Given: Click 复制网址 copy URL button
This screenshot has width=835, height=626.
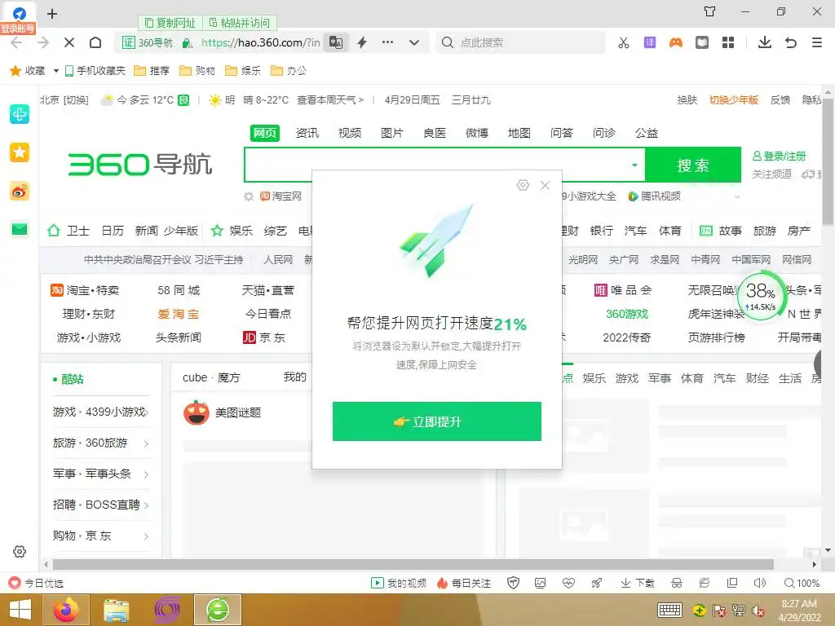Looking at the screenshot, I should pyautogui.click(x=170, y=23).
